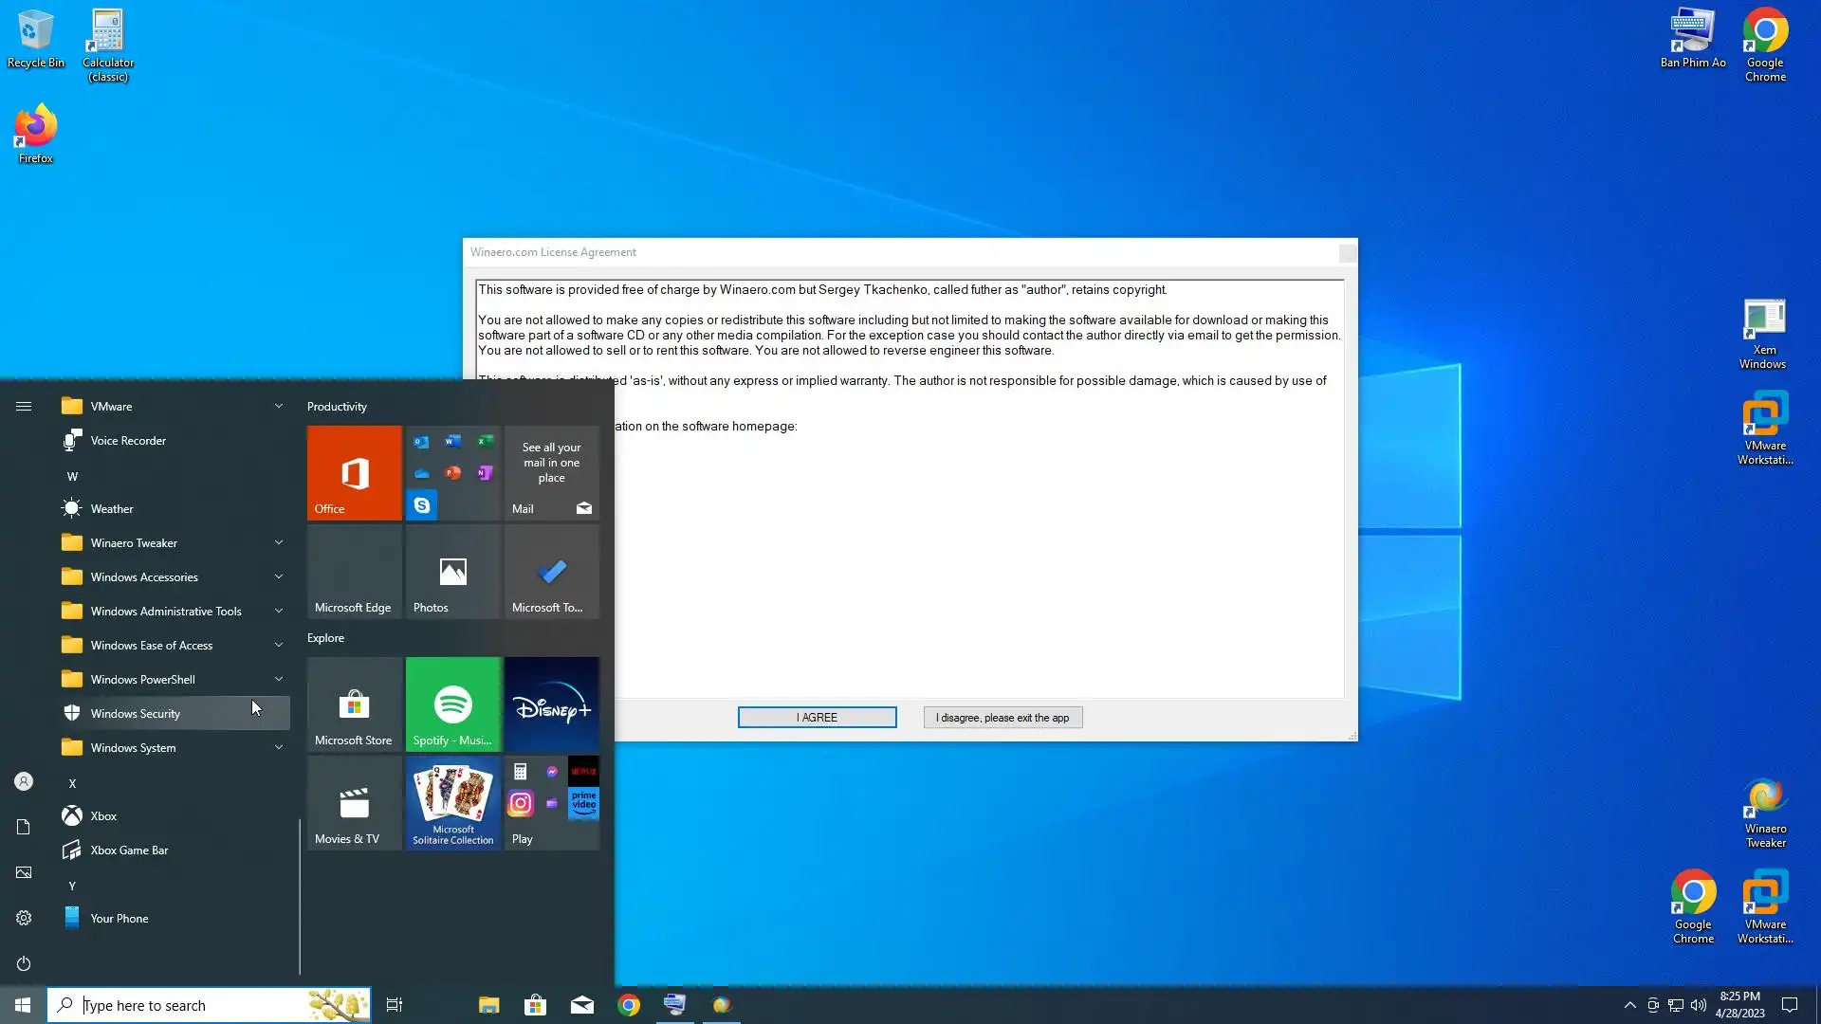Open Windows Security from app list

click(136, 713)
